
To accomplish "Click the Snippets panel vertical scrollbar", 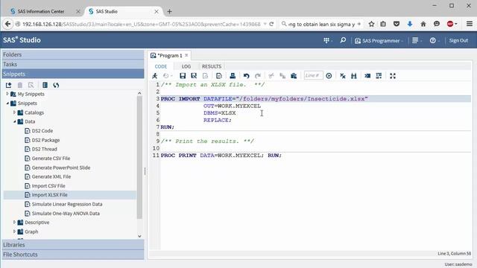I will point(139,157).
